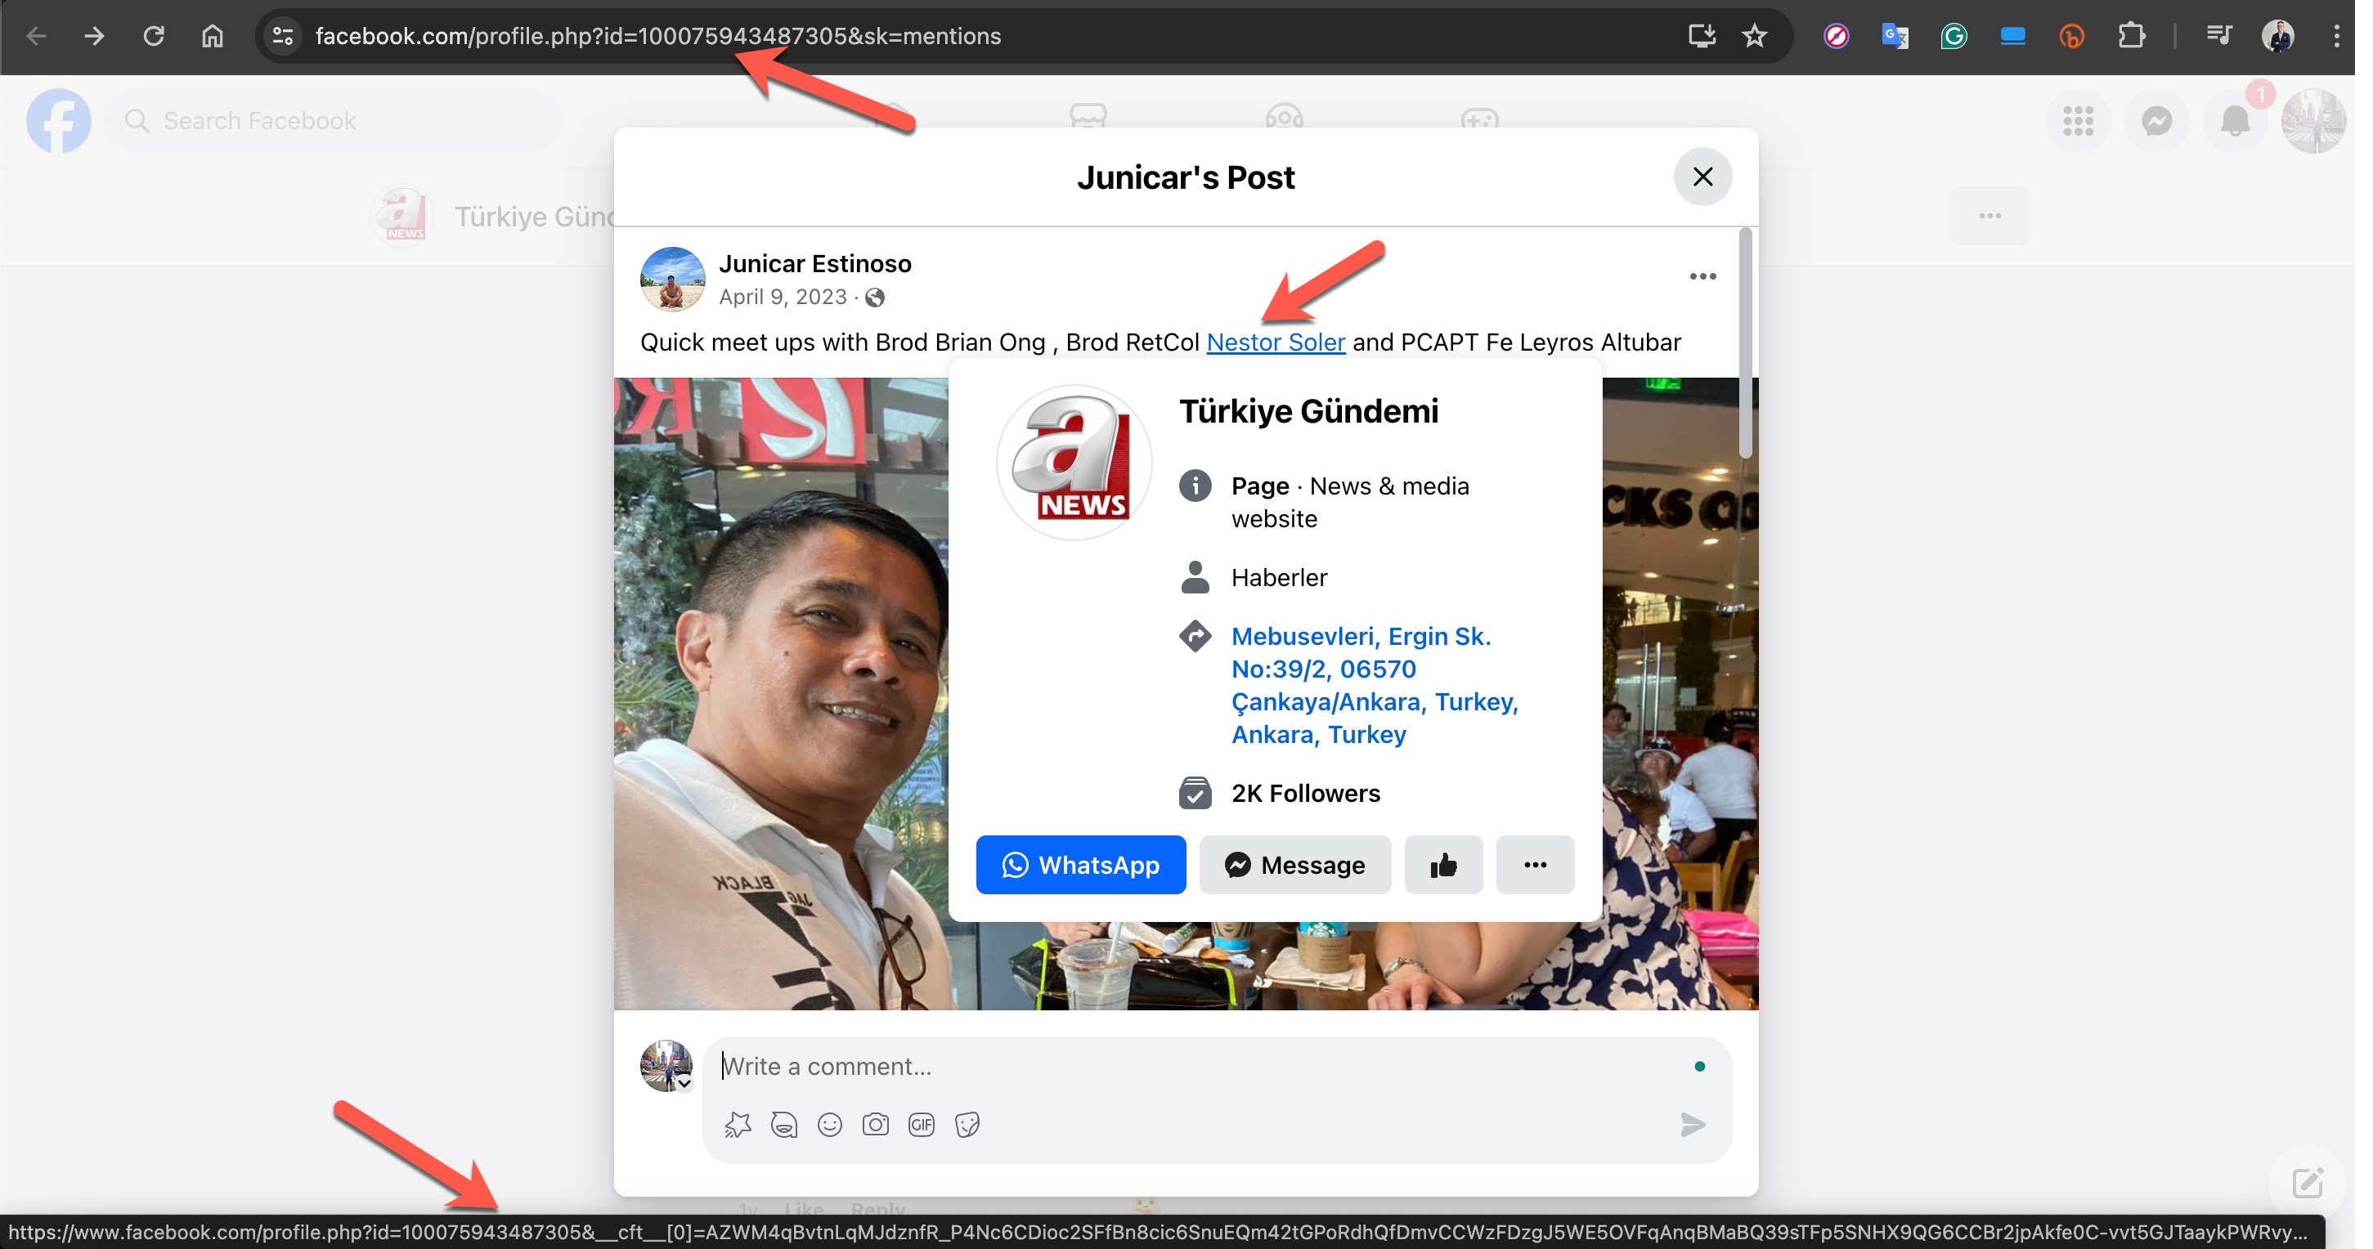The image size is (2373, 1249).
Task: Click the avatar sticker icon in the comment box
Action: tap(784, 1125)
